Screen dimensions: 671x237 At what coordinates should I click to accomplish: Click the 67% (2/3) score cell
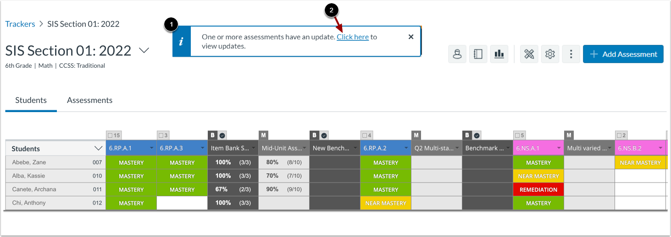pyautogui.click(x=233, y=189)
